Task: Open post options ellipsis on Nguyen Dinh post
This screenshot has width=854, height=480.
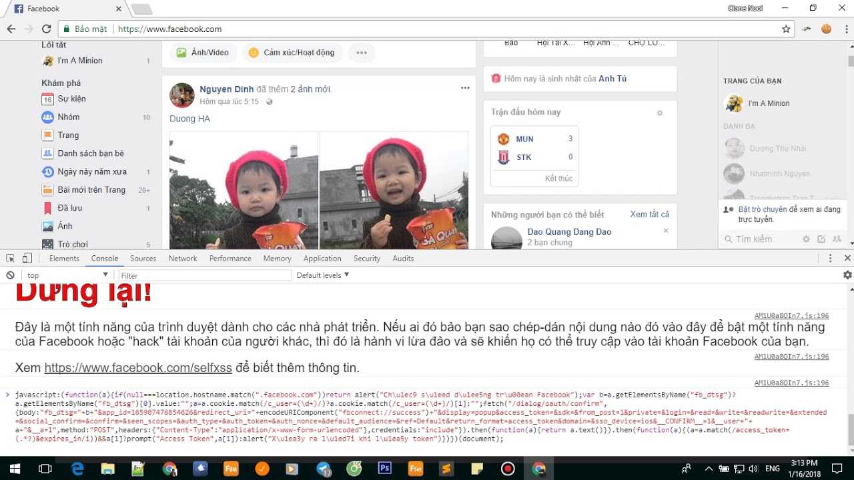Action: click(465, 88)
